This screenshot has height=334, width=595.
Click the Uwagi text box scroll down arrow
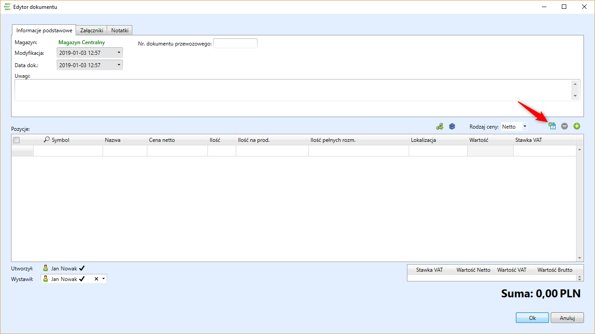575,96
